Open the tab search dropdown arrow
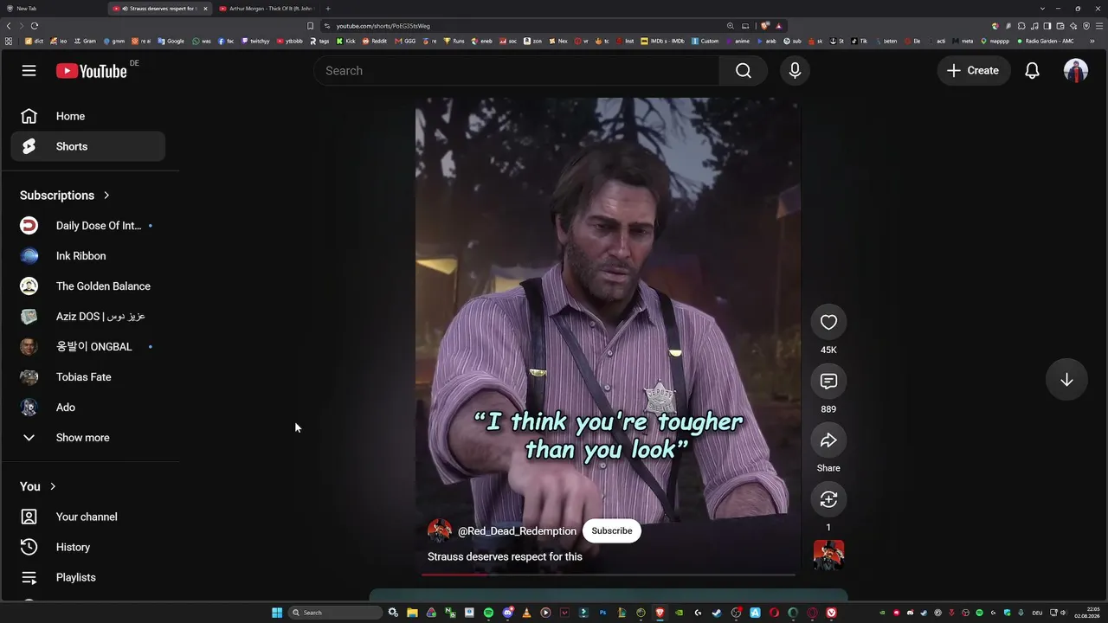 click(1040, 9)
